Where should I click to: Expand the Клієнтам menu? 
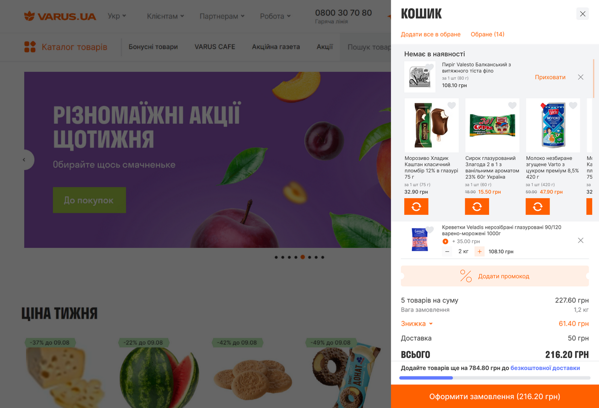click(x=166, y=16)
